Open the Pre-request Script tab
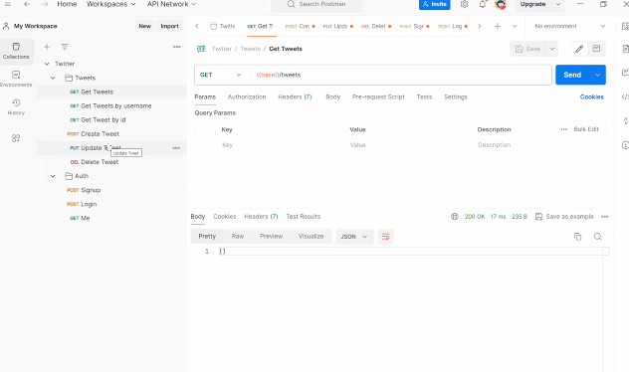 378,97
